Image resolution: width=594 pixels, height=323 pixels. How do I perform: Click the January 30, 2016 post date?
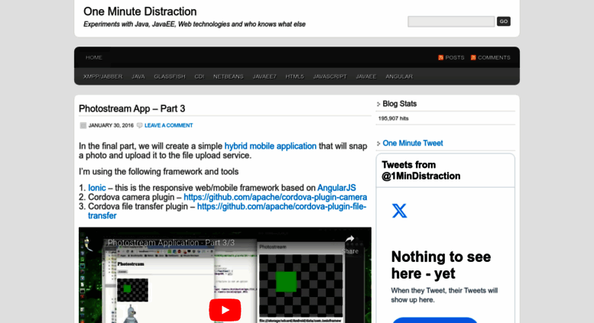click(x=111, y=125)
